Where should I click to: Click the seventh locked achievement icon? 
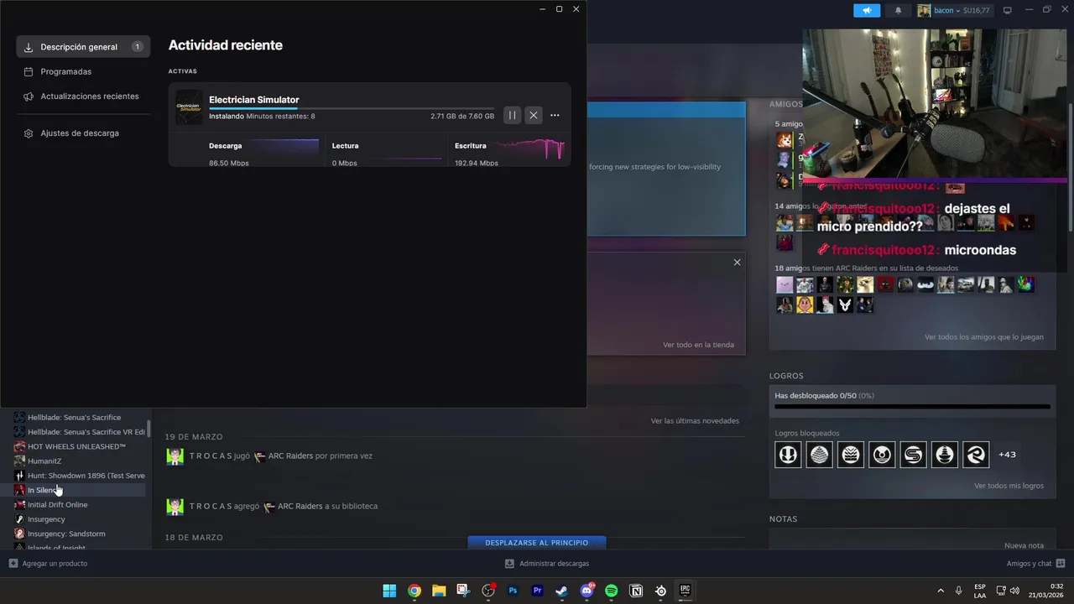pos(976,455)
